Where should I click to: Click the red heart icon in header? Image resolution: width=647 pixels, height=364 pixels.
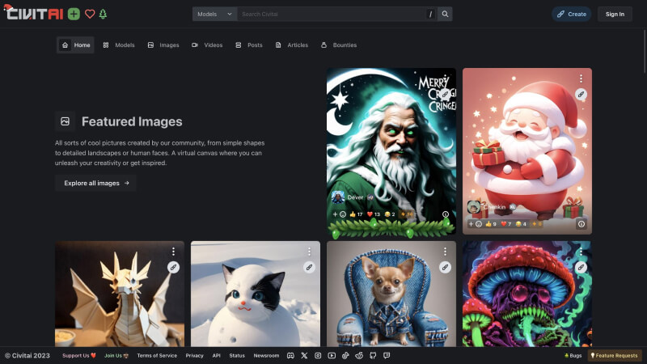pos(90,14)
